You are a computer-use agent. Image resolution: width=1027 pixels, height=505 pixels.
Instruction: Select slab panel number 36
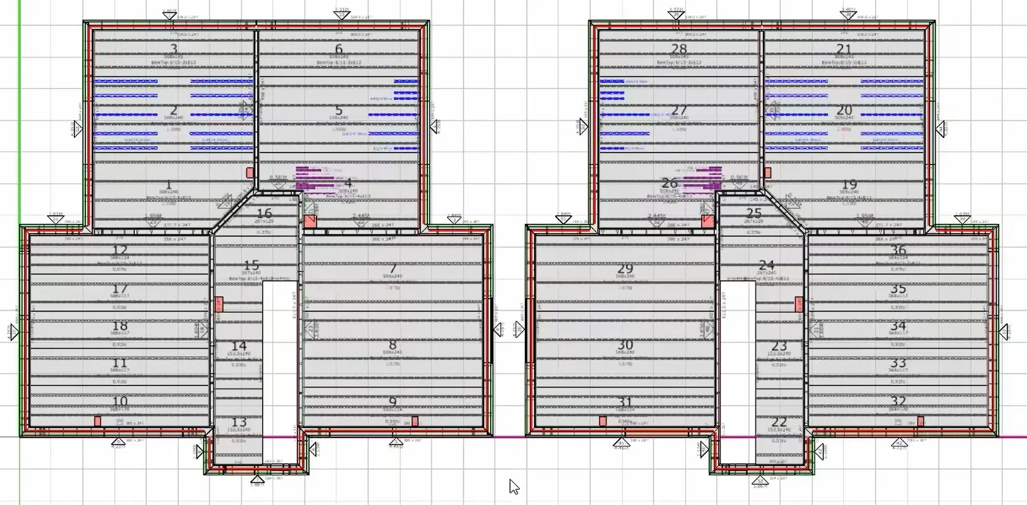898,250
